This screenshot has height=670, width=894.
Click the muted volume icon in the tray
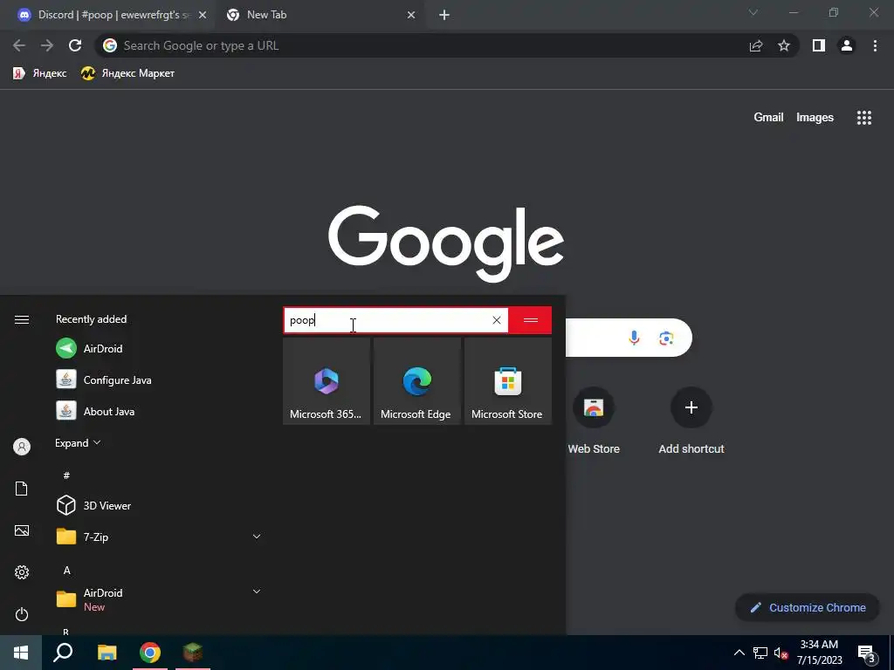[x=781, y=653]
